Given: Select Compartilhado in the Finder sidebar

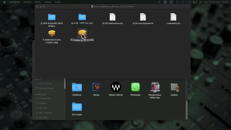Looking at the screenshot, I should coord(45,88).
